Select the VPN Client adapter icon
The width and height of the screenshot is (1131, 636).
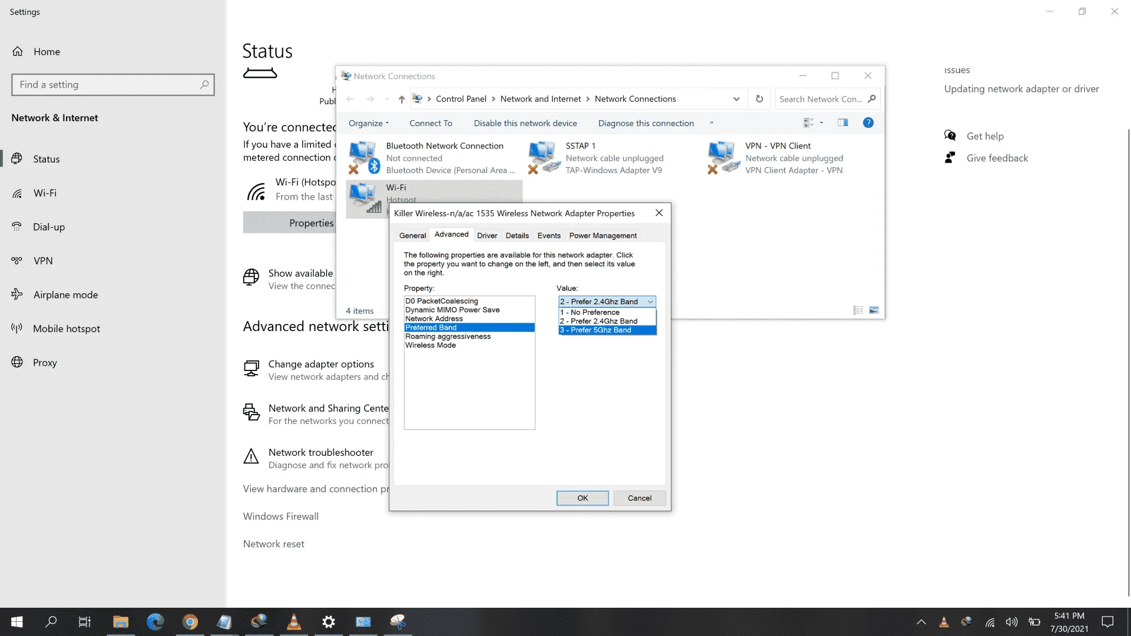pos(723,158)
